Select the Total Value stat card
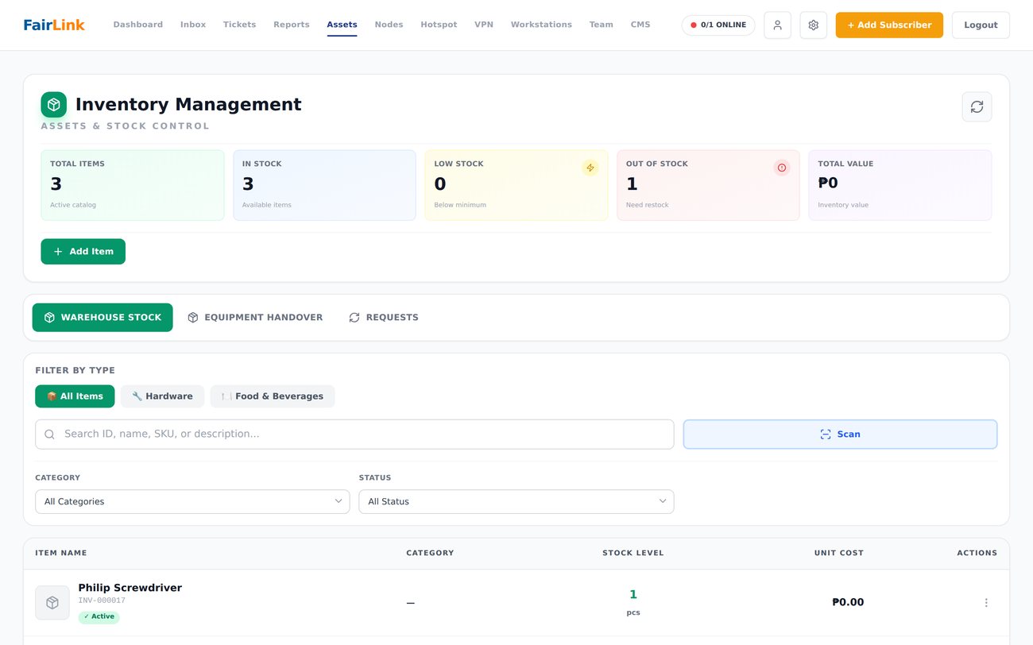Viewport: 1033px width, 645px height. (x=900, y=185)
